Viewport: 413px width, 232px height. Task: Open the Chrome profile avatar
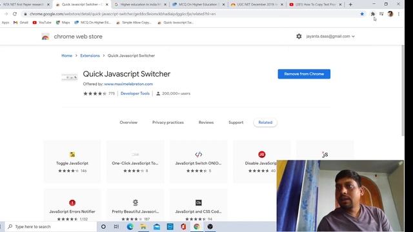point(390,14)
